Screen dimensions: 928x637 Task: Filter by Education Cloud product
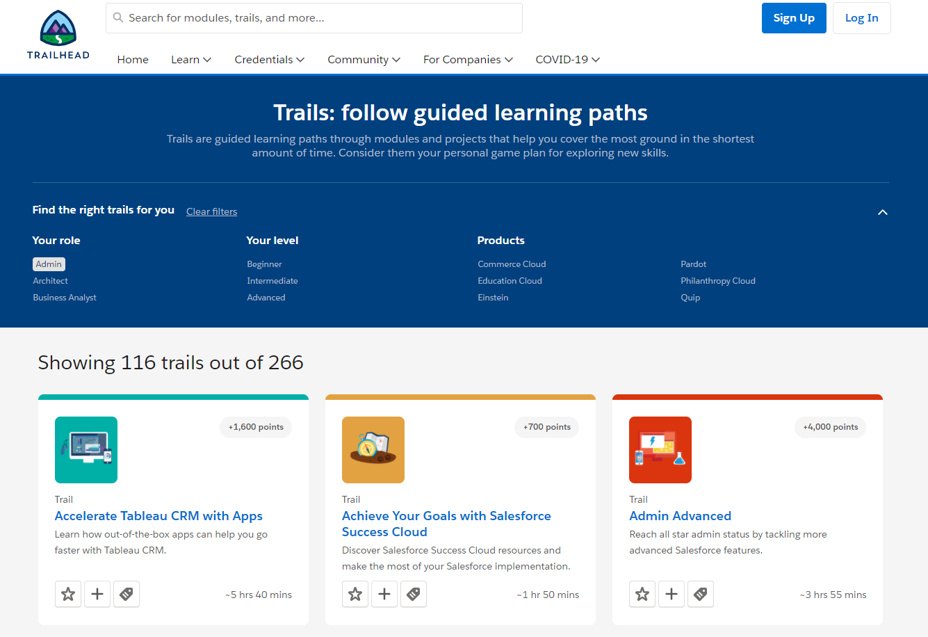(510, 281)
